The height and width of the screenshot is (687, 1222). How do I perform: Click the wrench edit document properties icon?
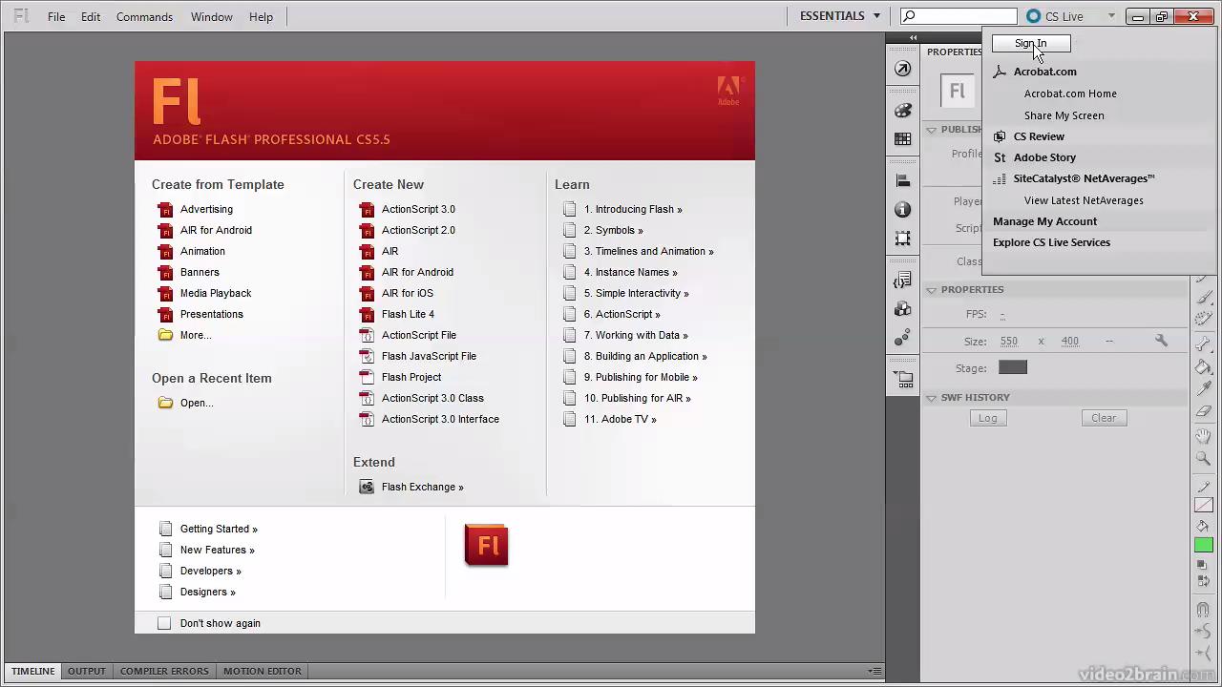1161,341
